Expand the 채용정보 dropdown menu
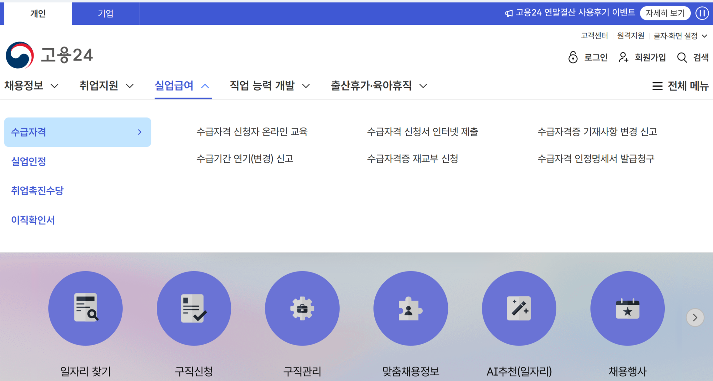Screen dimensions: 713x381 coord(31,86)
